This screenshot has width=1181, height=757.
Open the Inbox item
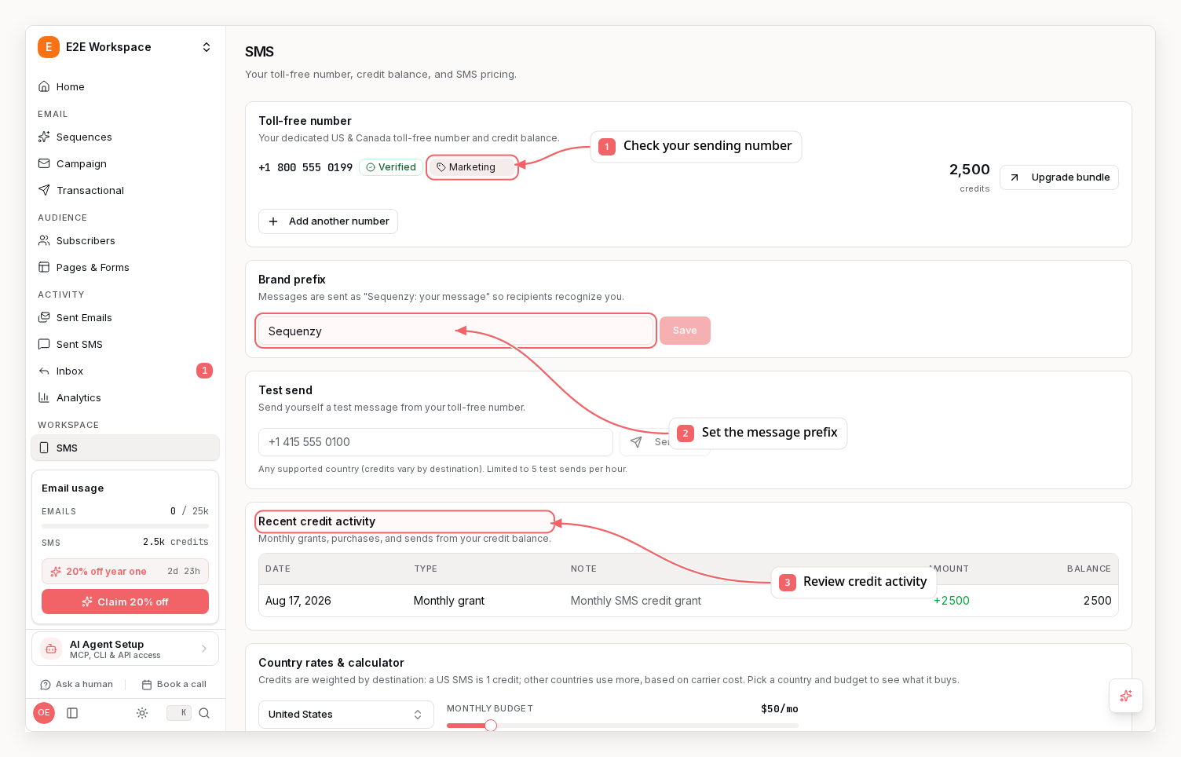(126, 371)
